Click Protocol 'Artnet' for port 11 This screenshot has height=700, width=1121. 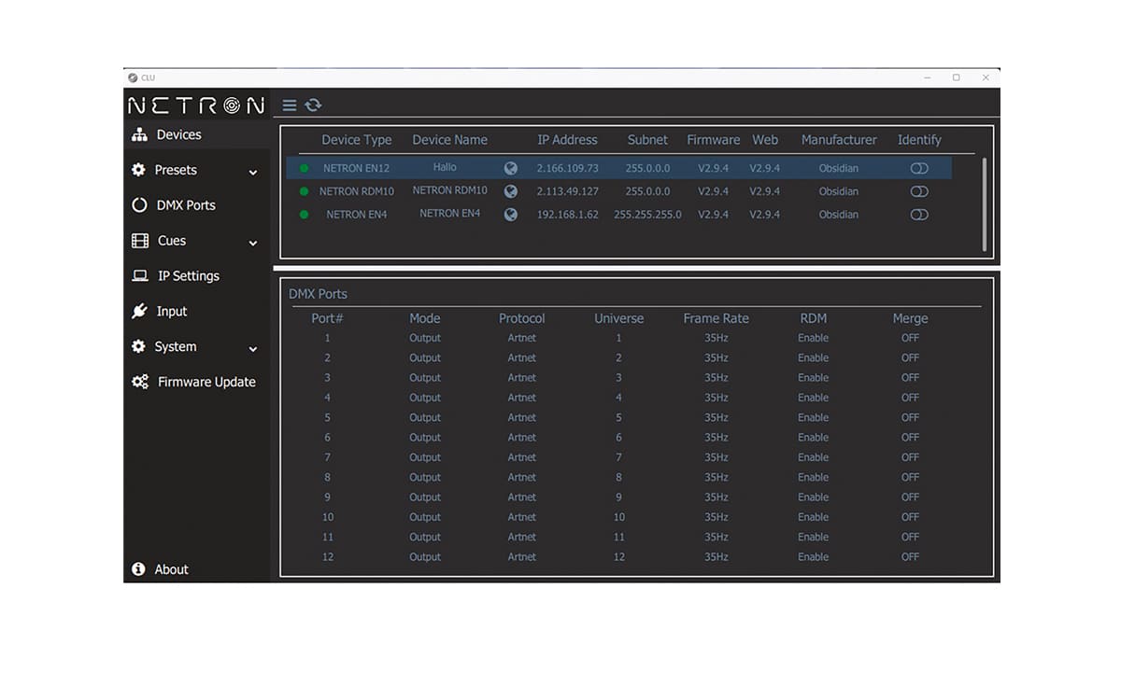pyautogui.click(x=522, y=537)
